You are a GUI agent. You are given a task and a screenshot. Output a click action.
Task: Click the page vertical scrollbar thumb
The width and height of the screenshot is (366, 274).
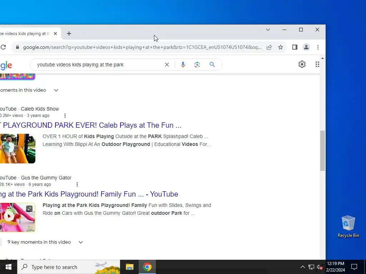[323, 151]
